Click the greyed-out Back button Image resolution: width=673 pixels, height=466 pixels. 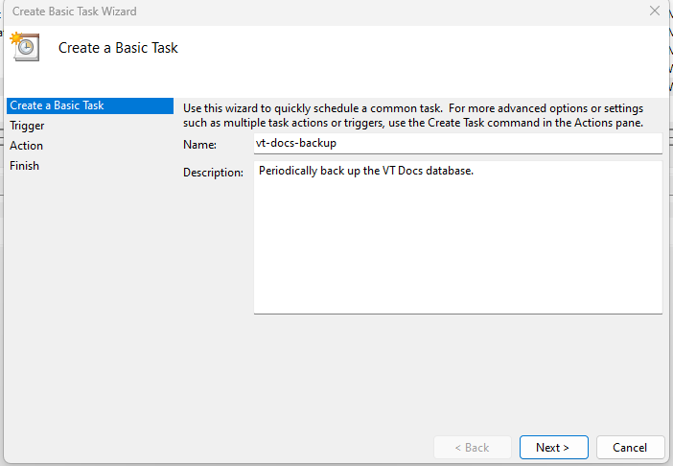[473, 448]
